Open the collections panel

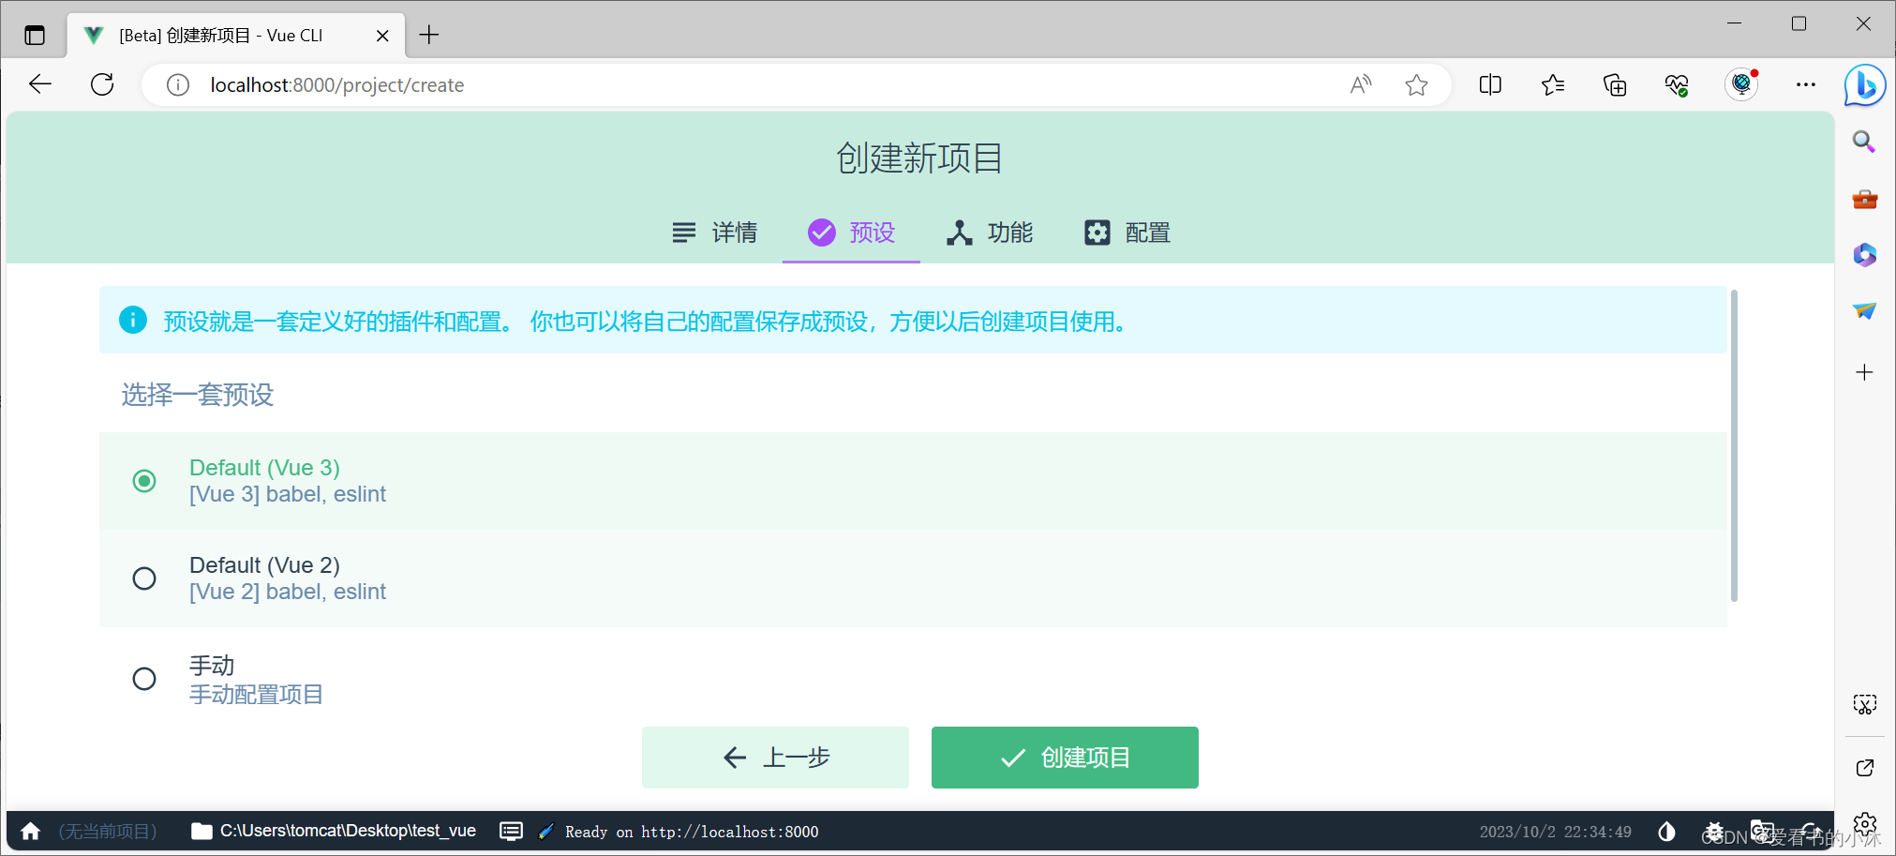(1615, 85)
